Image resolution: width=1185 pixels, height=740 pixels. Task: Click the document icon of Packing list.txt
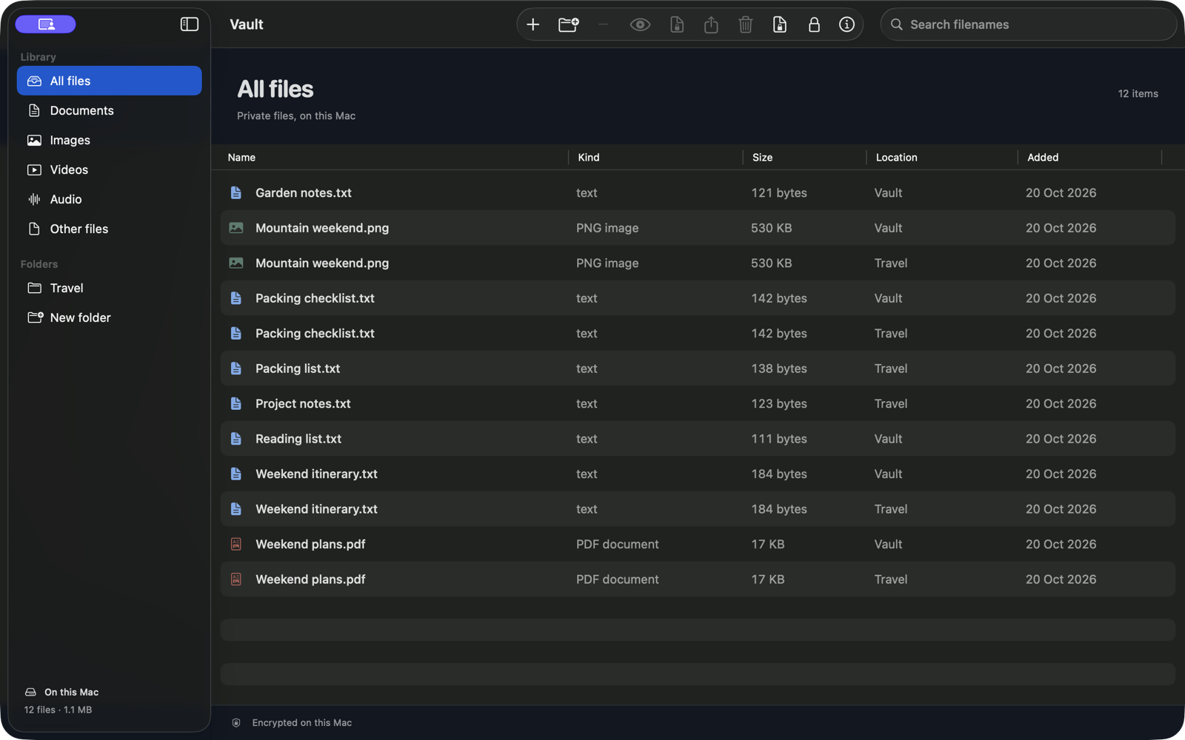tap(236, 369)
